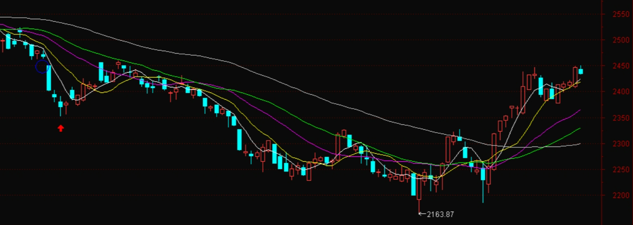Screen dimensions: 633x225
Task: Click the 2450 price axis label
Action: (620, 66)
